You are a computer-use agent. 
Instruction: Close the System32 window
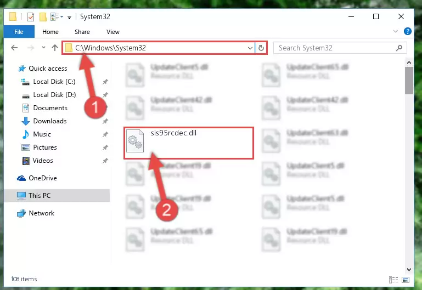pyautogui.click(x=401, y=16)
